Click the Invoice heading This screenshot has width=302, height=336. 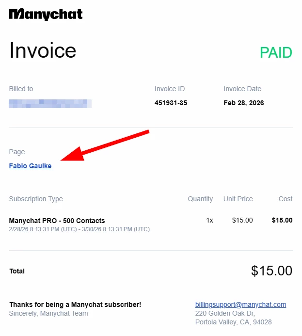(x=43, y=50)
